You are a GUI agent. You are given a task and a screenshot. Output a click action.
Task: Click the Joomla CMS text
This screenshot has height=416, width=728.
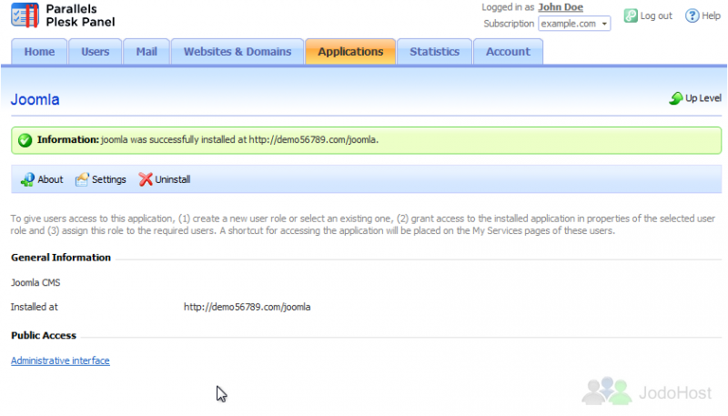[x=35, y=283]
